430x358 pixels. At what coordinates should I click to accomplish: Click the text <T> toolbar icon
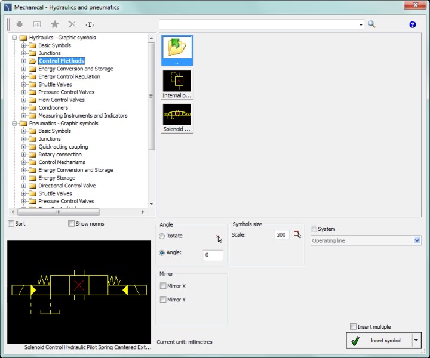(x=90, y=24)
